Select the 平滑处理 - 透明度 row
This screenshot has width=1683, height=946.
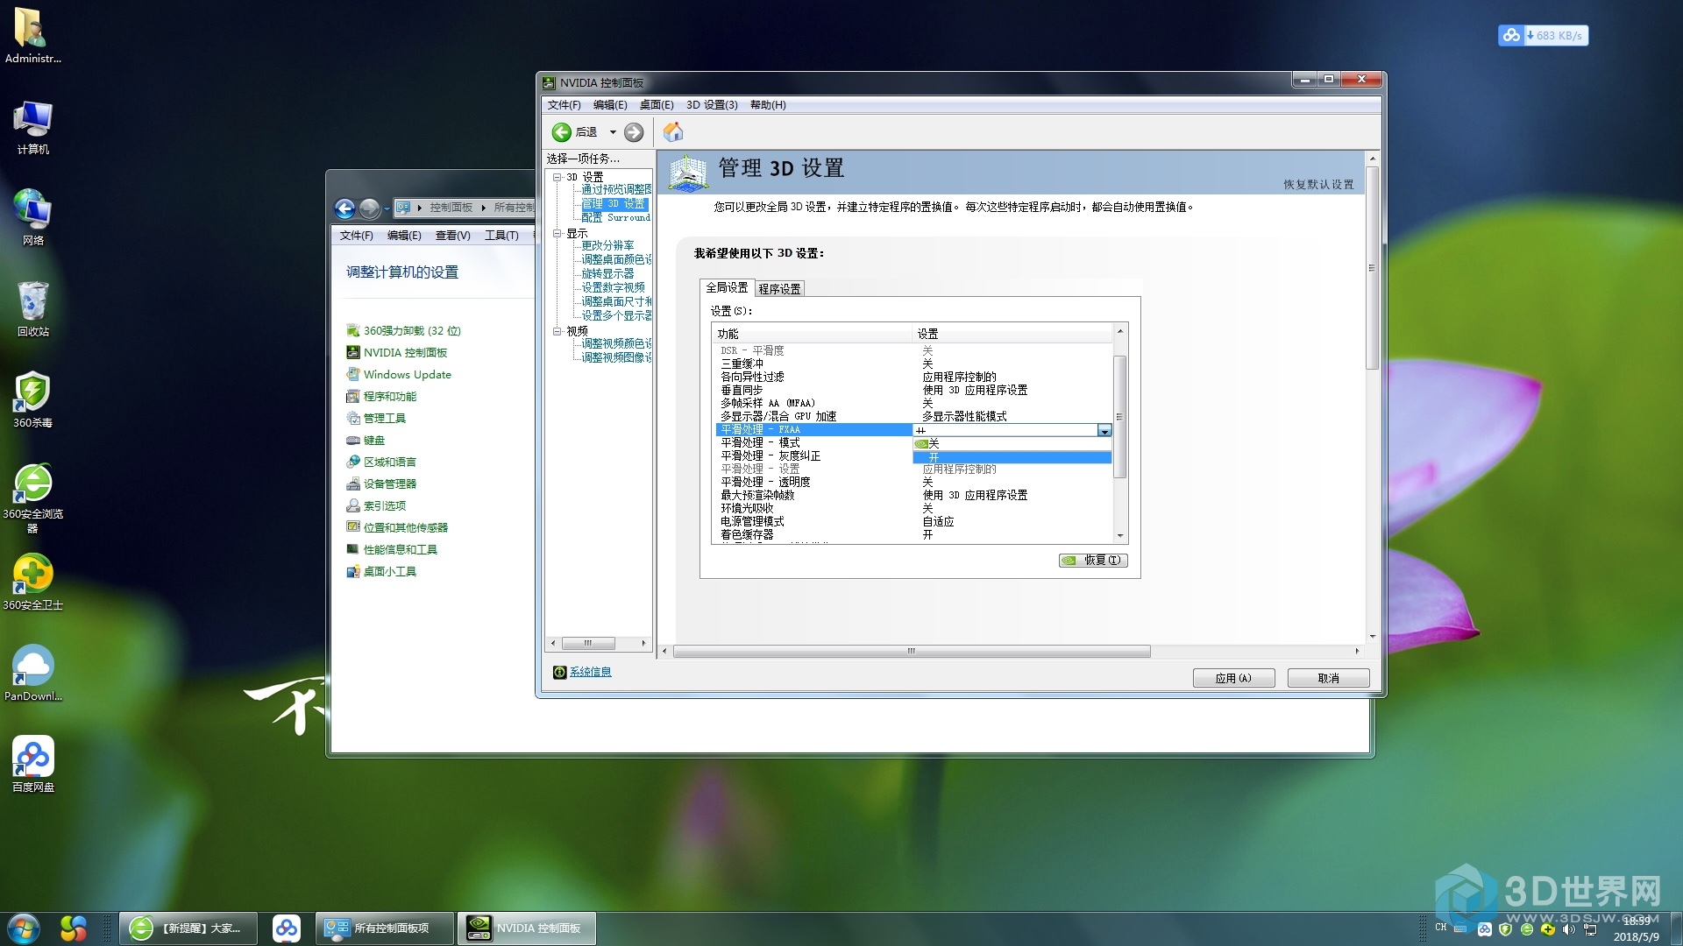pyautogui.click(x=914, y=482)
